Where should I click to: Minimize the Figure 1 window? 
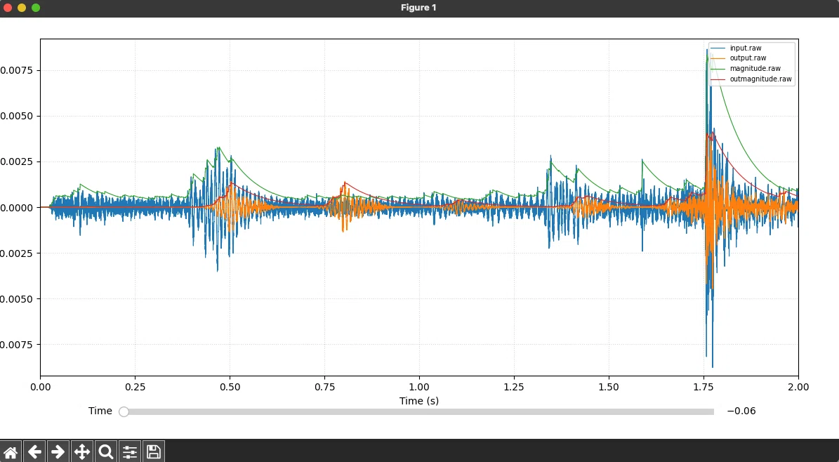point(21,8)
